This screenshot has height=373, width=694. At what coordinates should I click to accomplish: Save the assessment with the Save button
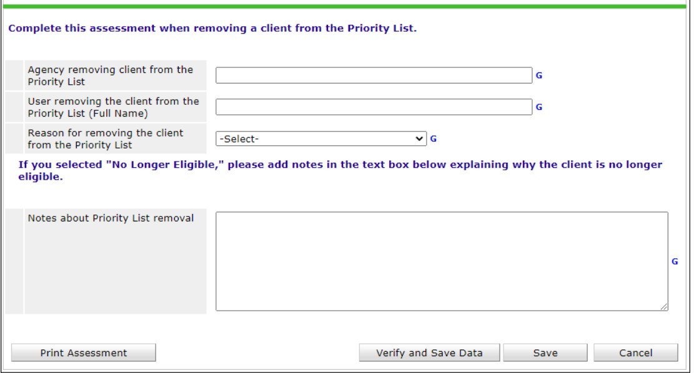pyautogui.click(x=545, y=353)
